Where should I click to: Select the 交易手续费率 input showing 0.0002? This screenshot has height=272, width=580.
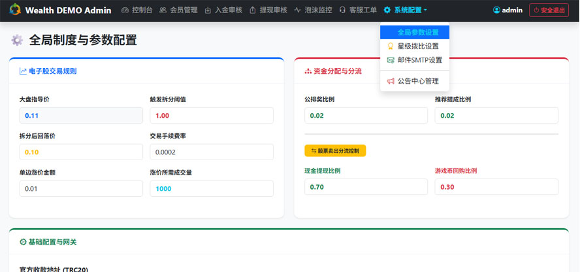[x=212, y=152]
